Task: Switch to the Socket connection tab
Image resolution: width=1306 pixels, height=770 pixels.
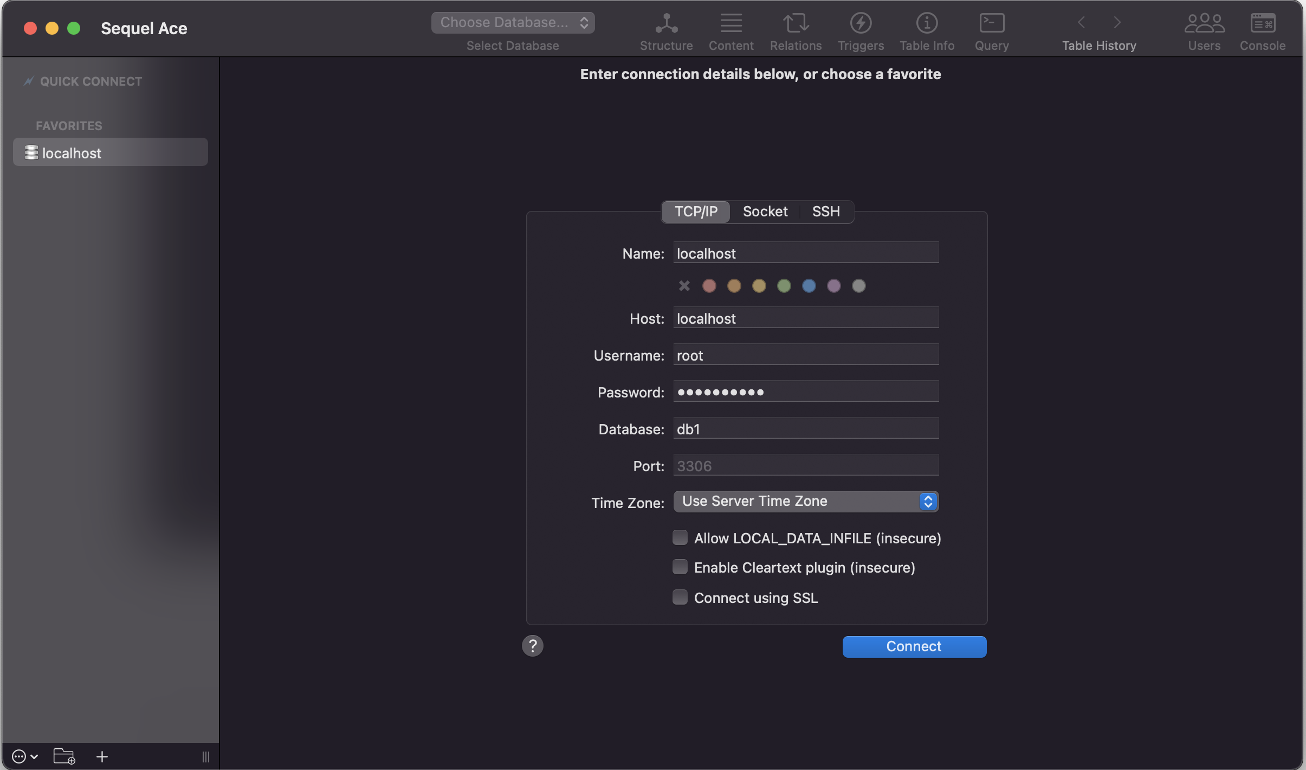Action: (x=765, y=211)
